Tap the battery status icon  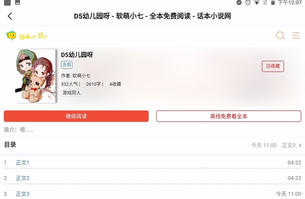click(273, 2)
